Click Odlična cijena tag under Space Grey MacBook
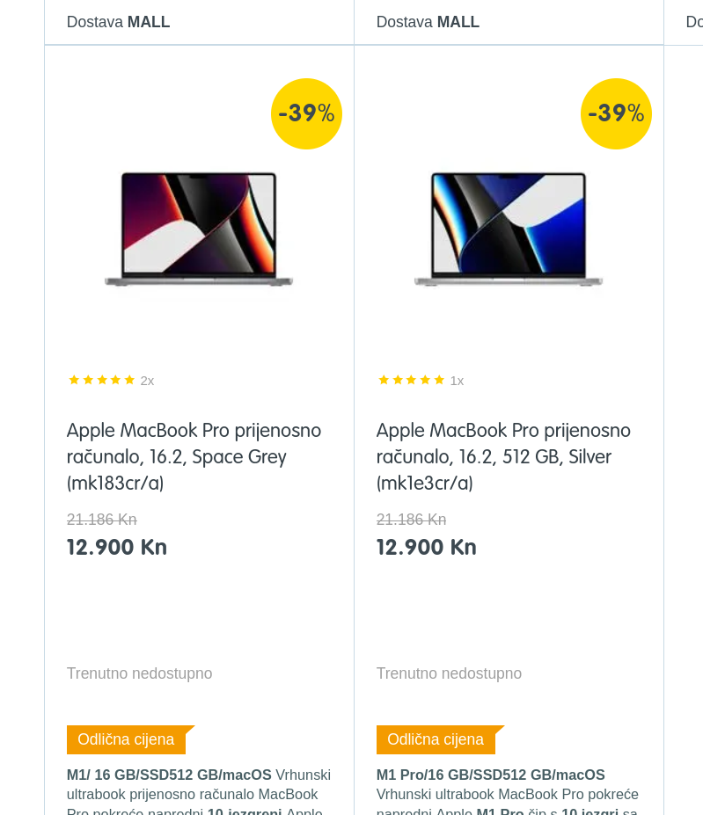The height and width of the screenshot is (815, 703). [126, 739]
